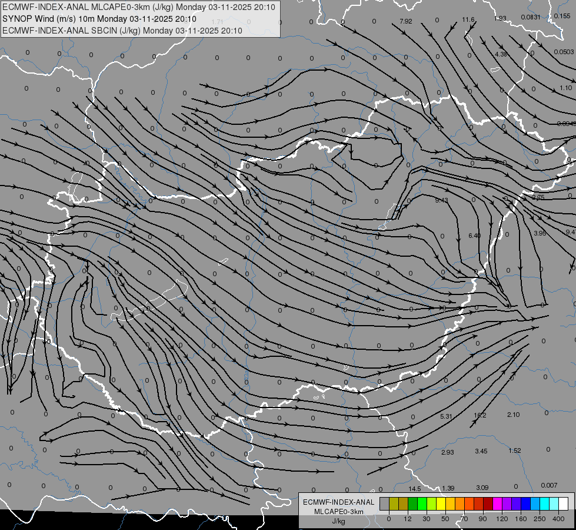Select the lime yellow-green legend swatch

click(x=432, y=504)
